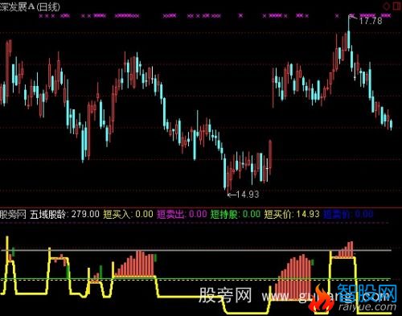Viewport: 402px width, 316px height.
Task: Select the 短持股: 0.00 indicator value
Action: click(236, 214)
